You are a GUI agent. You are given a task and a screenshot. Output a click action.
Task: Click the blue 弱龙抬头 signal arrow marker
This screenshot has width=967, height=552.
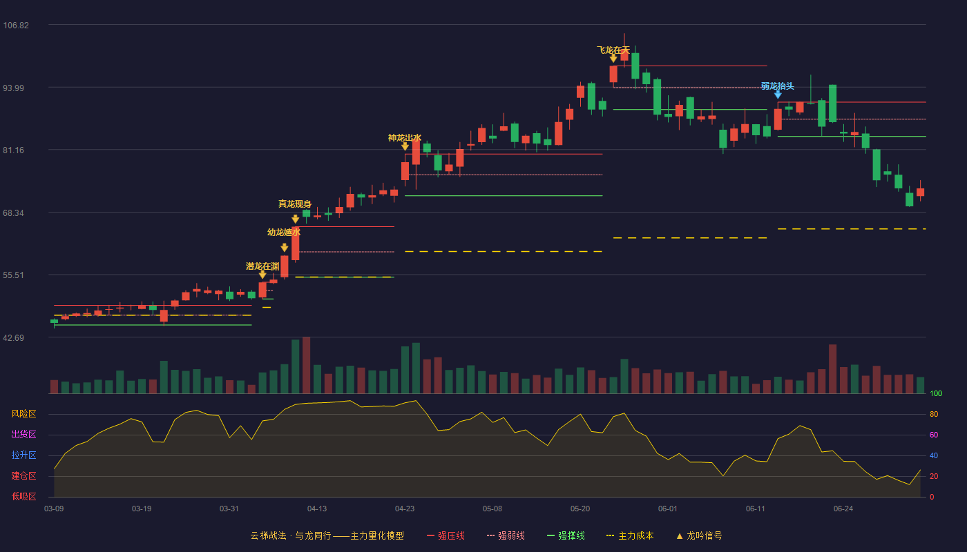[778, 95]
